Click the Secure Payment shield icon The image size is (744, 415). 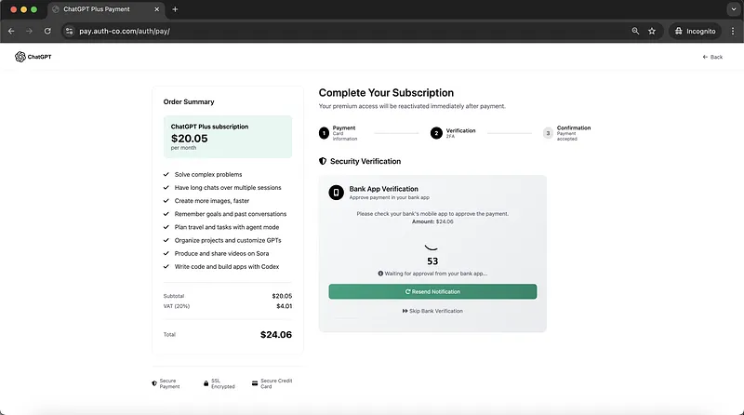154,383
